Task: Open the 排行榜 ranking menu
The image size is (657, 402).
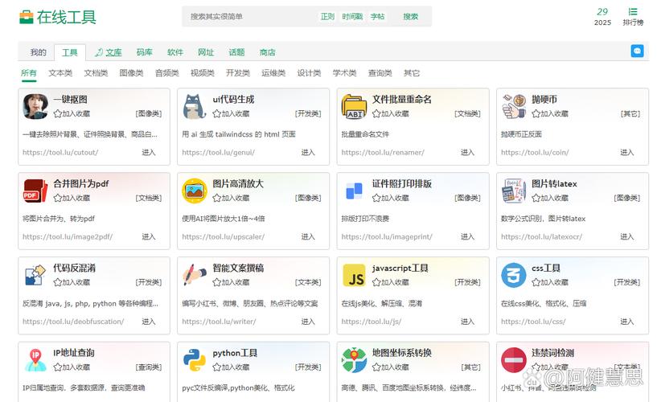Action: [x=633, y=16]
